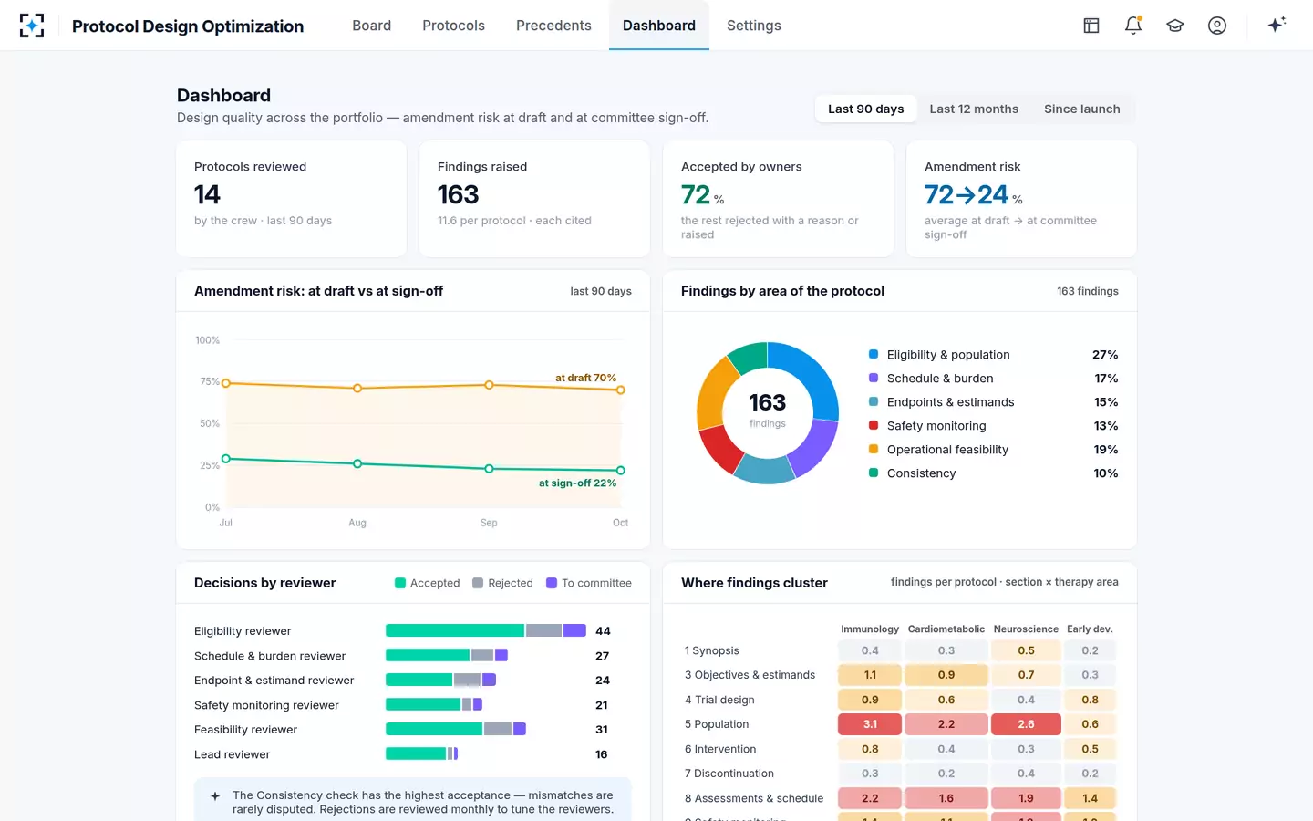Viewport: 1313px width, 821px height.
Task: Open the Settings tab
Action: [754, 26]
